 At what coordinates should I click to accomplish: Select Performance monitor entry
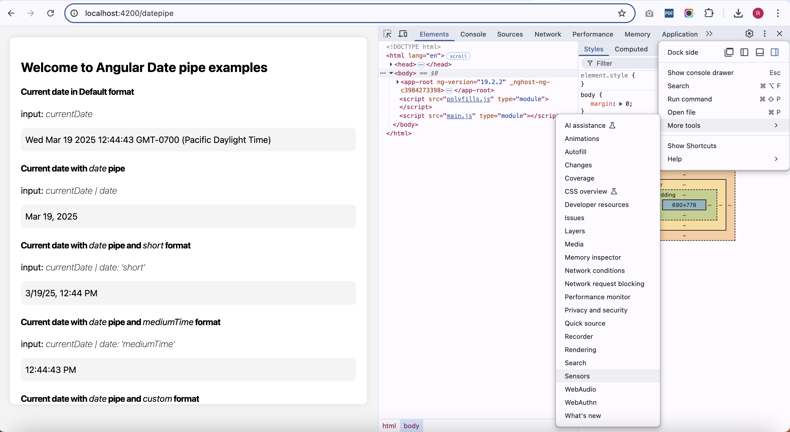click(x=608, y=297)
